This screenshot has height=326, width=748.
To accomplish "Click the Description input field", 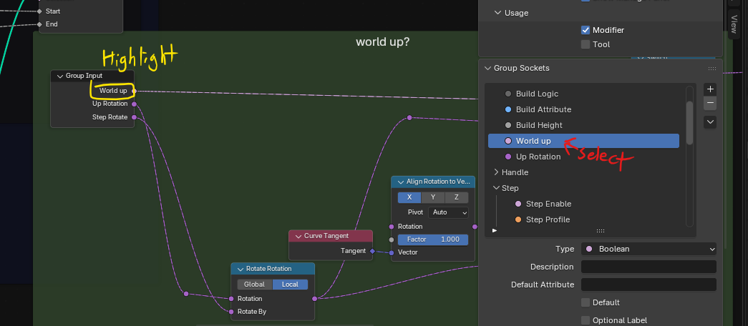I will [649, 267].
